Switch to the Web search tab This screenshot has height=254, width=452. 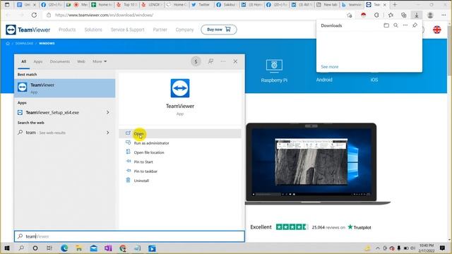point(81,61)
